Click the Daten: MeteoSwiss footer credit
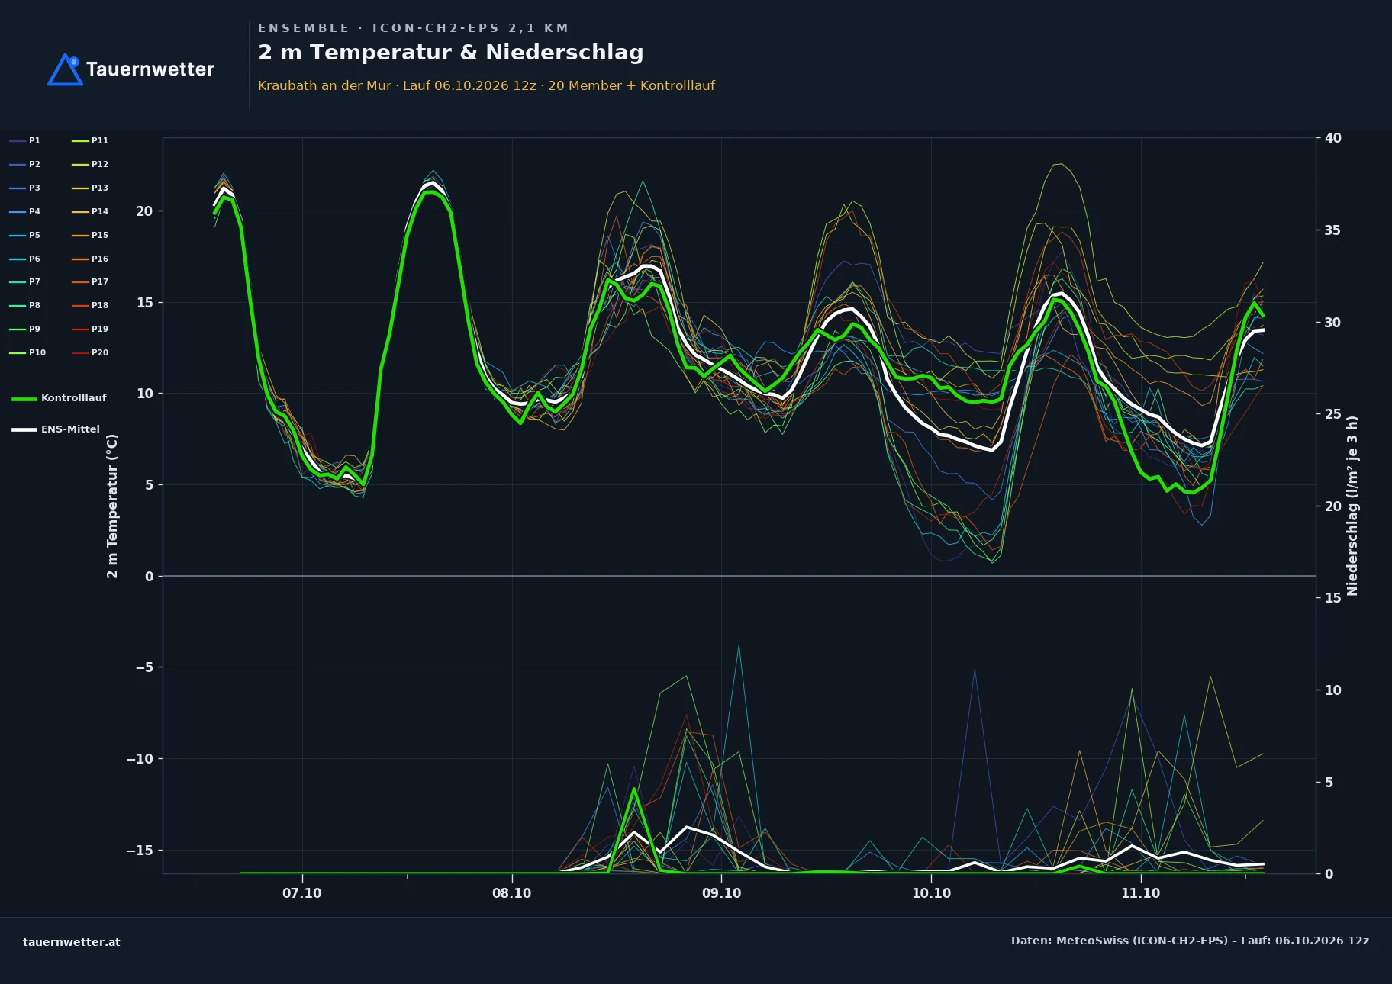This screenshot has height=984, width=1392. (1190, 941)
